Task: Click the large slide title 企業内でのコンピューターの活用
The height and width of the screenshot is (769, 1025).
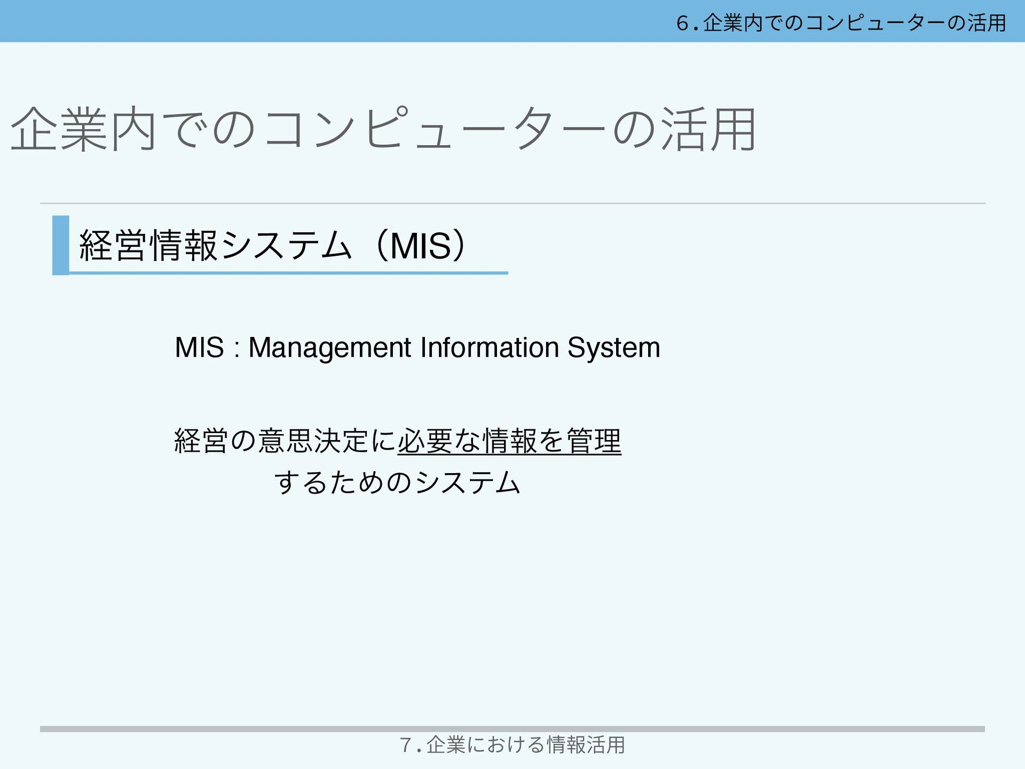Action: [x=382, y=130]
